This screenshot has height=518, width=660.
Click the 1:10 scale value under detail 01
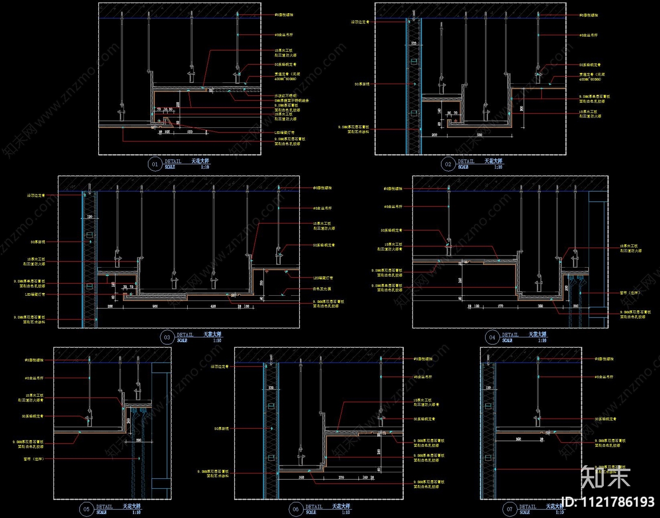[205, 167]
